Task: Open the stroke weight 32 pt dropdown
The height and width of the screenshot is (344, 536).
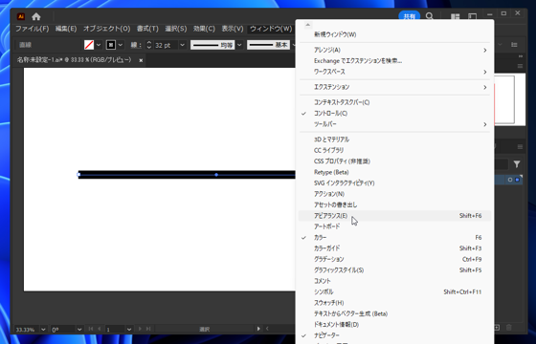Action: (x=183, y=45)
